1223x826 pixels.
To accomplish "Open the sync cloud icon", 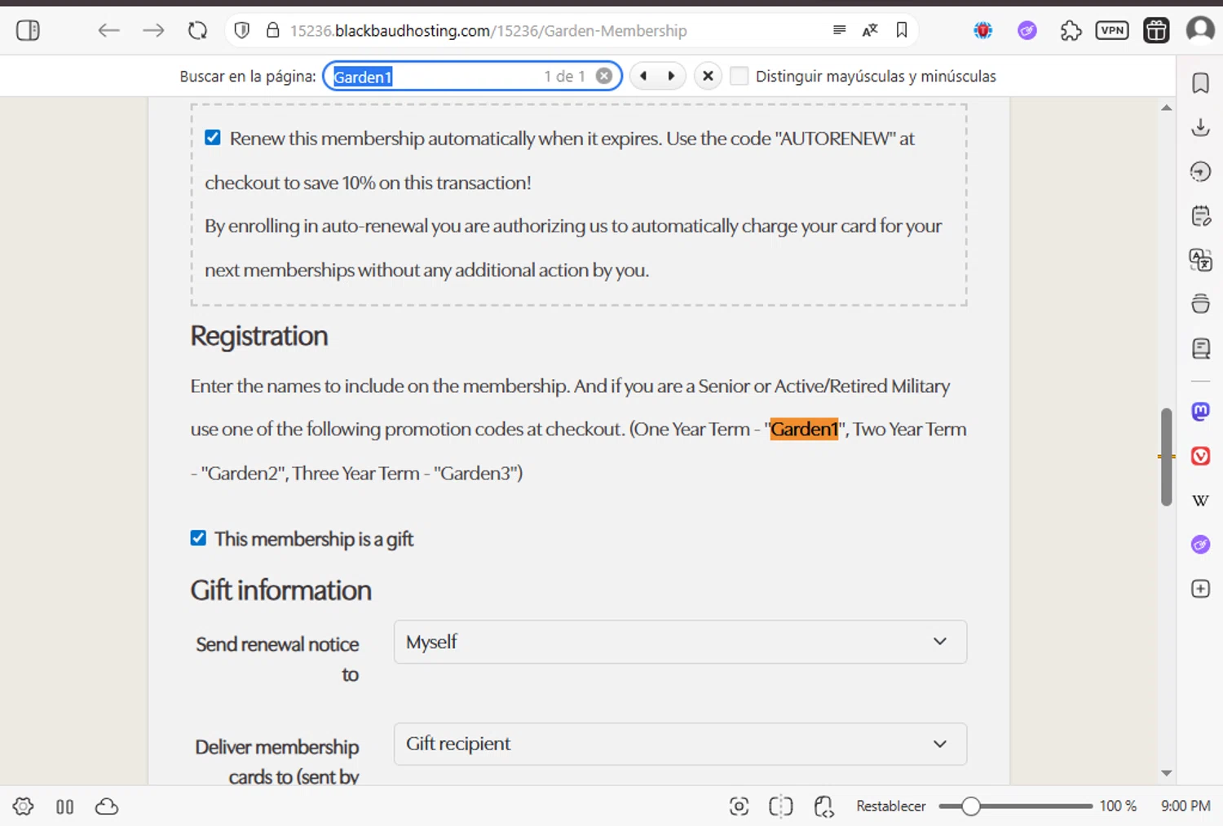I will click(107, 806).
